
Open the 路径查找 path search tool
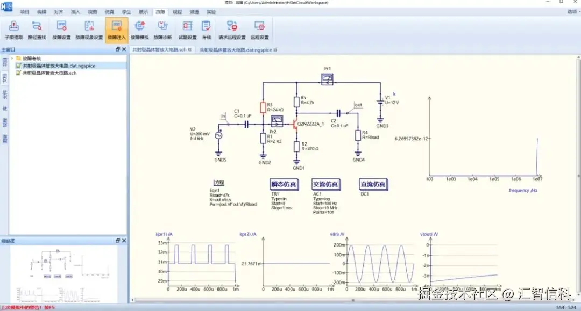tap(37, 30)
